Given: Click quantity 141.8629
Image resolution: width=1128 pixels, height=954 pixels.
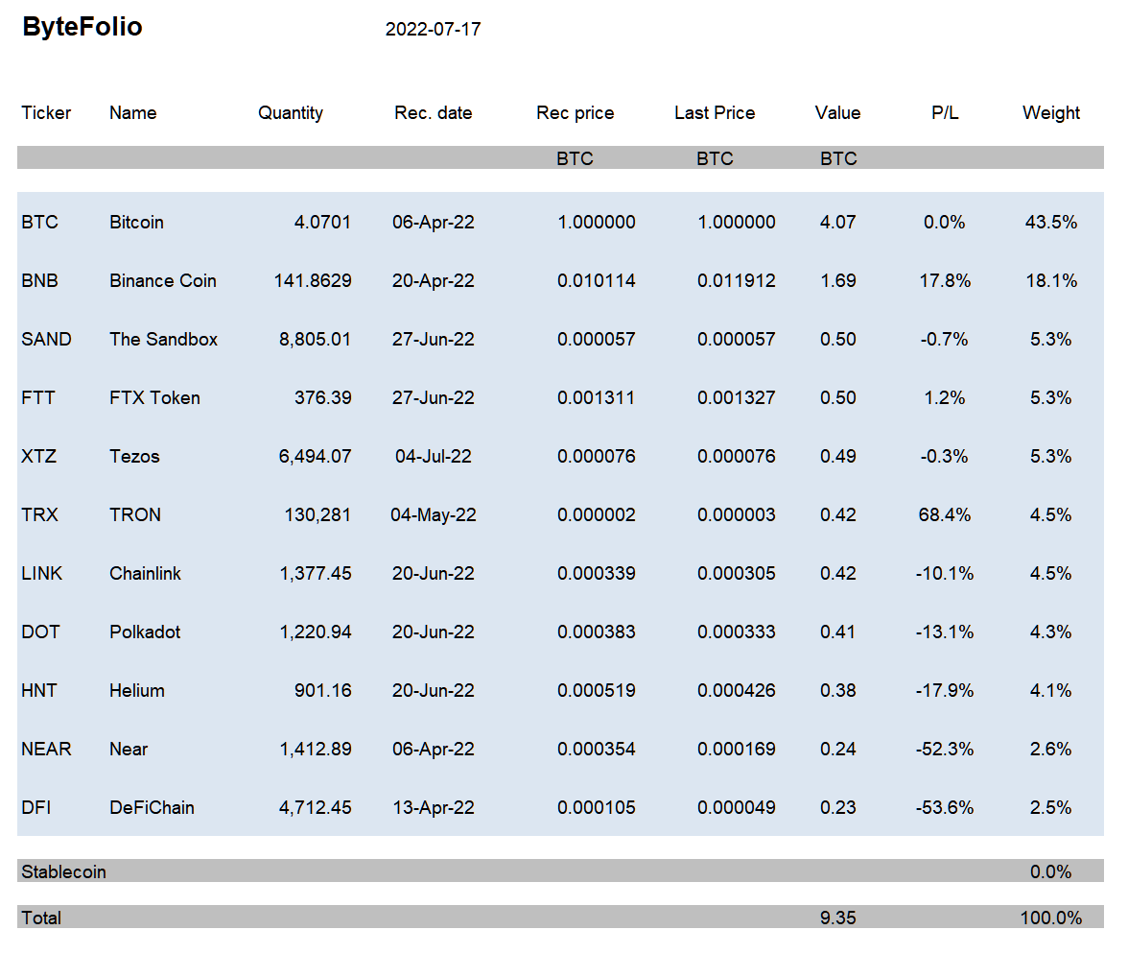Looking at the screenshot, I should pos(313,281).
